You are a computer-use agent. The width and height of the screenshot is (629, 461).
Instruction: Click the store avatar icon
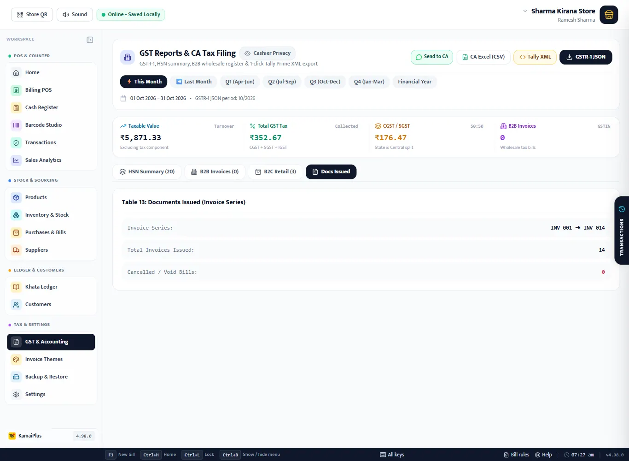coord(609,15)
